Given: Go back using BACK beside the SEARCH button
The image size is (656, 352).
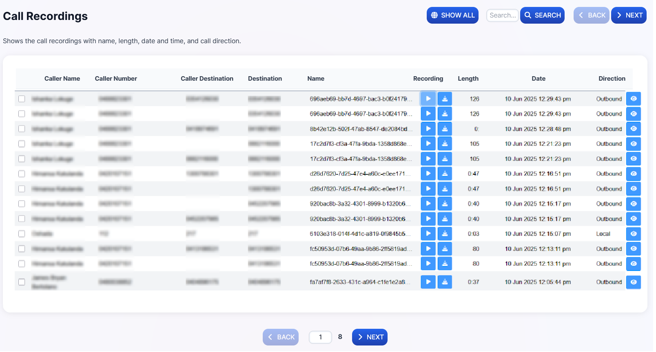Looking at the screenshot, I should [x=591, y=15].
